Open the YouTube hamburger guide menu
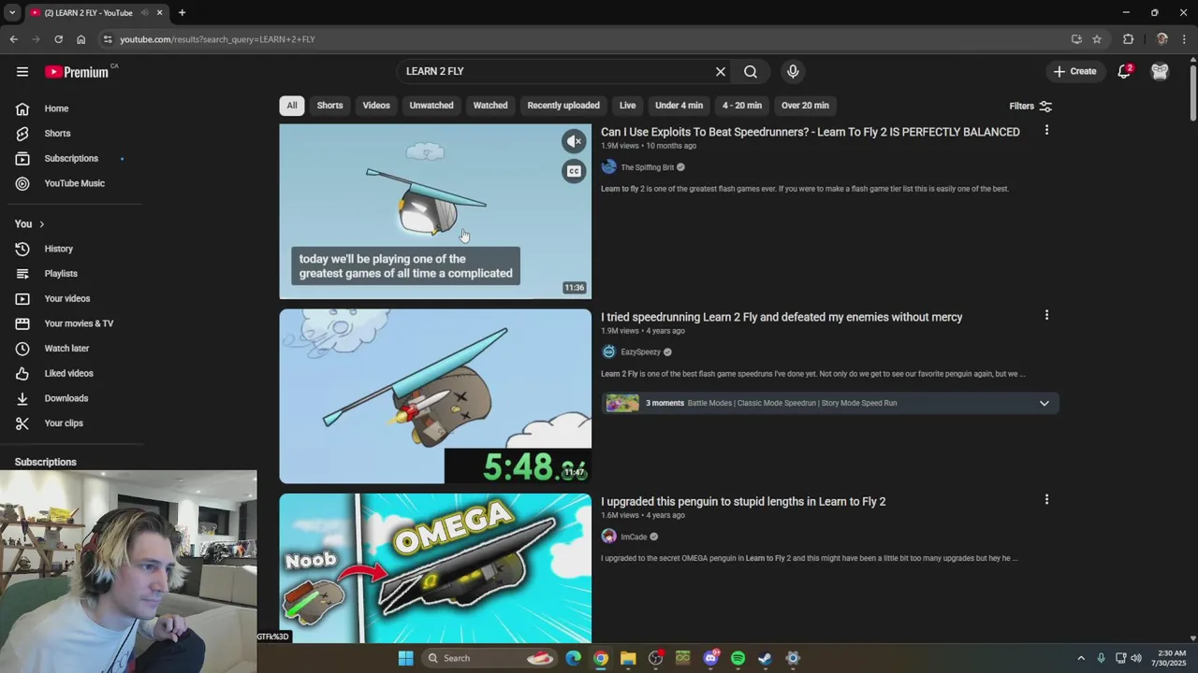Image resolution: width=1198 pixels, height=673 pixels. click(22, 71)
